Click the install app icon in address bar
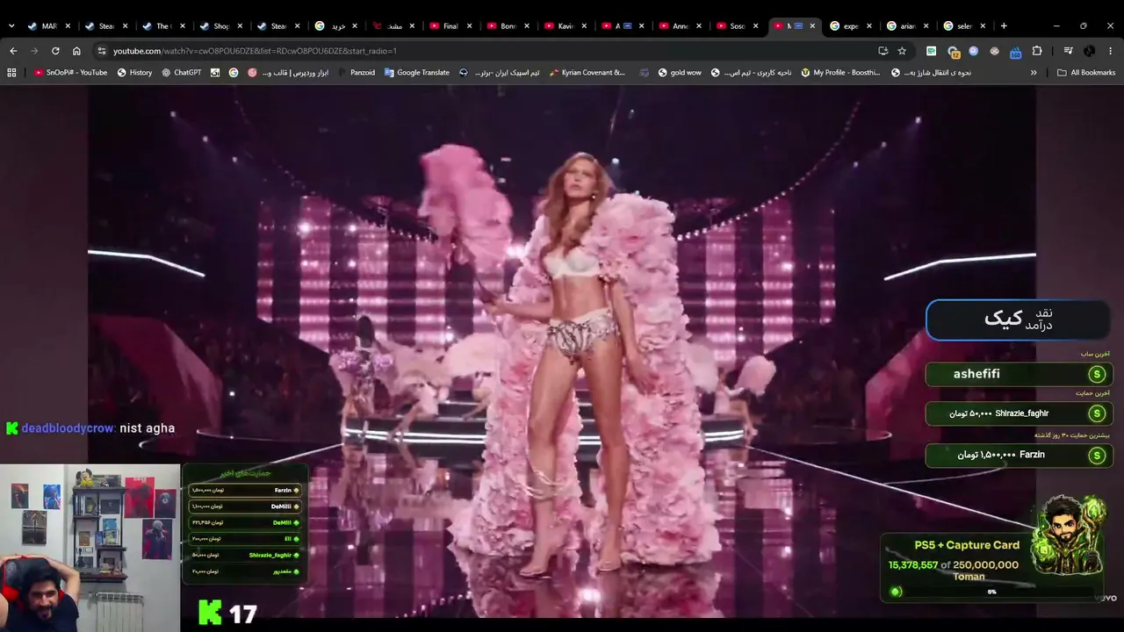1124x632 pixels. (883, 51)
